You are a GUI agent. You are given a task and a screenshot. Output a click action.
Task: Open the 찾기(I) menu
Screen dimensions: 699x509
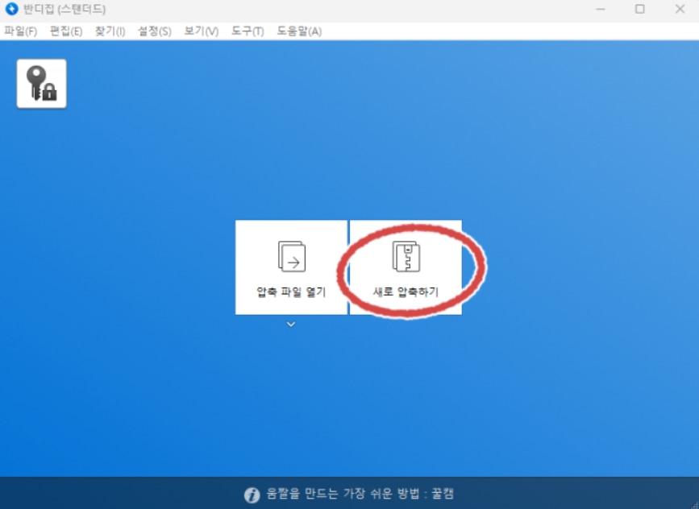[110, 31]
